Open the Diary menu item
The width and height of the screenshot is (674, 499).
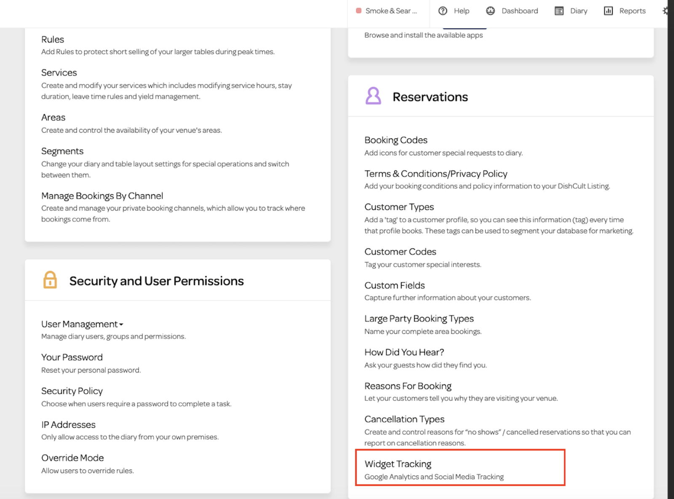578,11
